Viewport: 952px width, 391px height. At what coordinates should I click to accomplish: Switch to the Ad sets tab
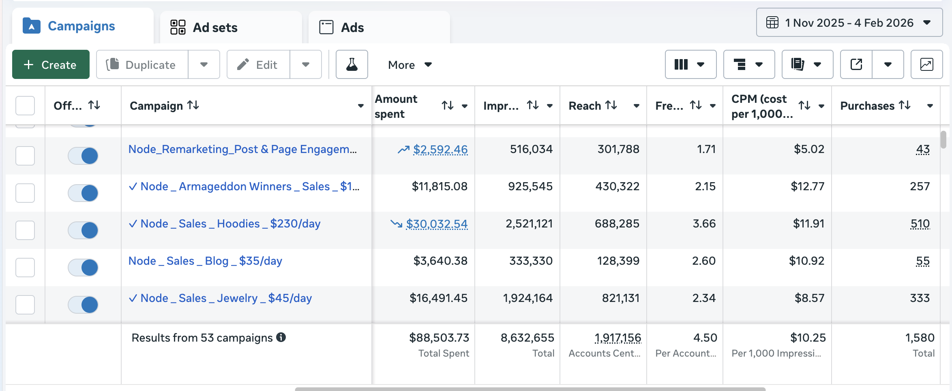click(x=231, y=27)
